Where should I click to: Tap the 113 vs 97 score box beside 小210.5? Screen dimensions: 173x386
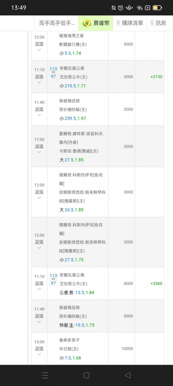pyautogui.click(x=53, y=73)
